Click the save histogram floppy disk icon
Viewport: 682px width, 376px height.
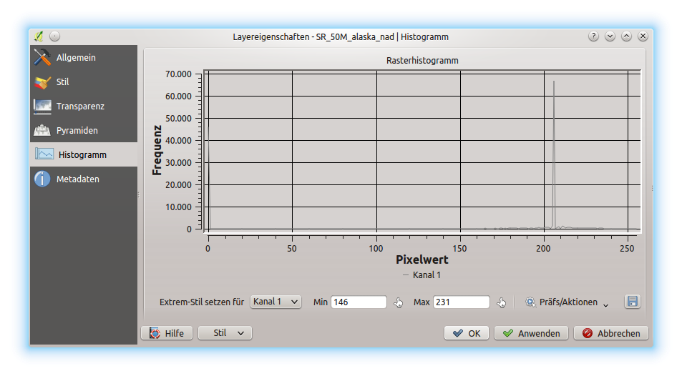pos(632,302)
